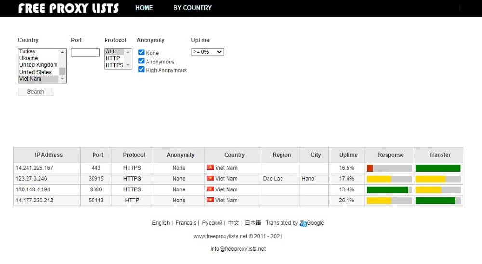
Task: Switch language to 日本語
Action: click(253, 223)
